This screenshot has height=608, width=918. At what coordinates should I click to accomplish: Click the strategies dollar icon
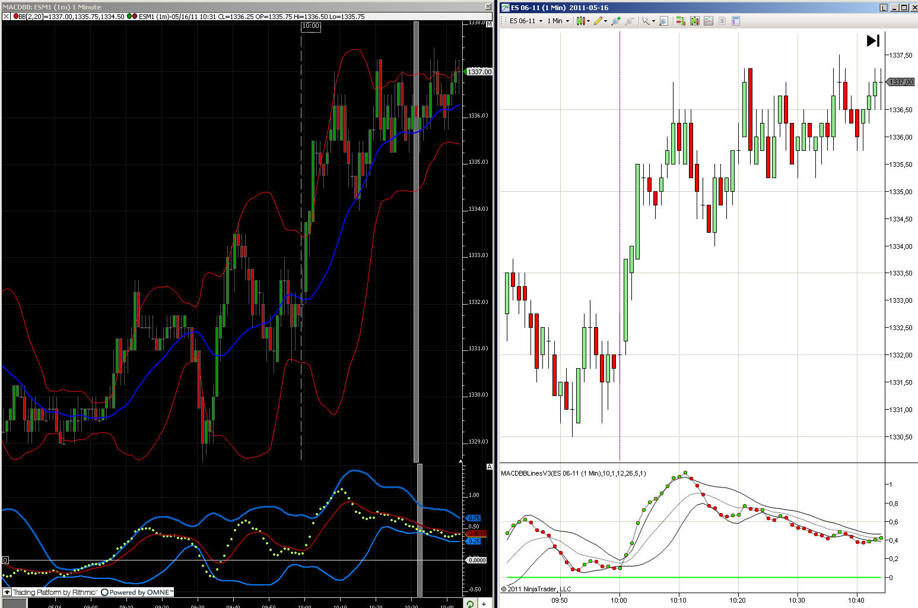[x=722, y=21]
